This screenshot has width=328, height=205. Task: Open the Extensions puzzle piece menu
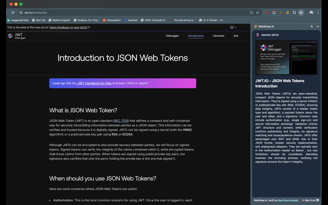point(294,13)
